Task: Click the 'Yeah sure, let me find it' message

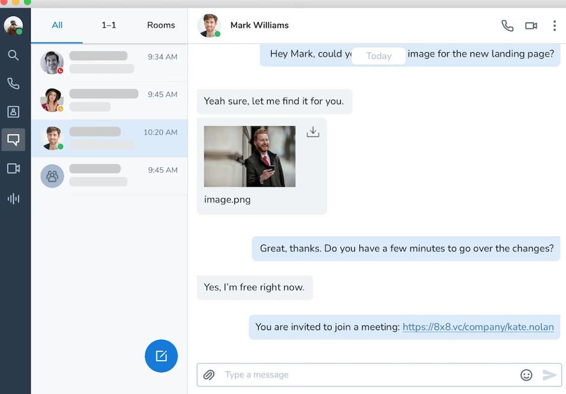Action: coord(275,101)
